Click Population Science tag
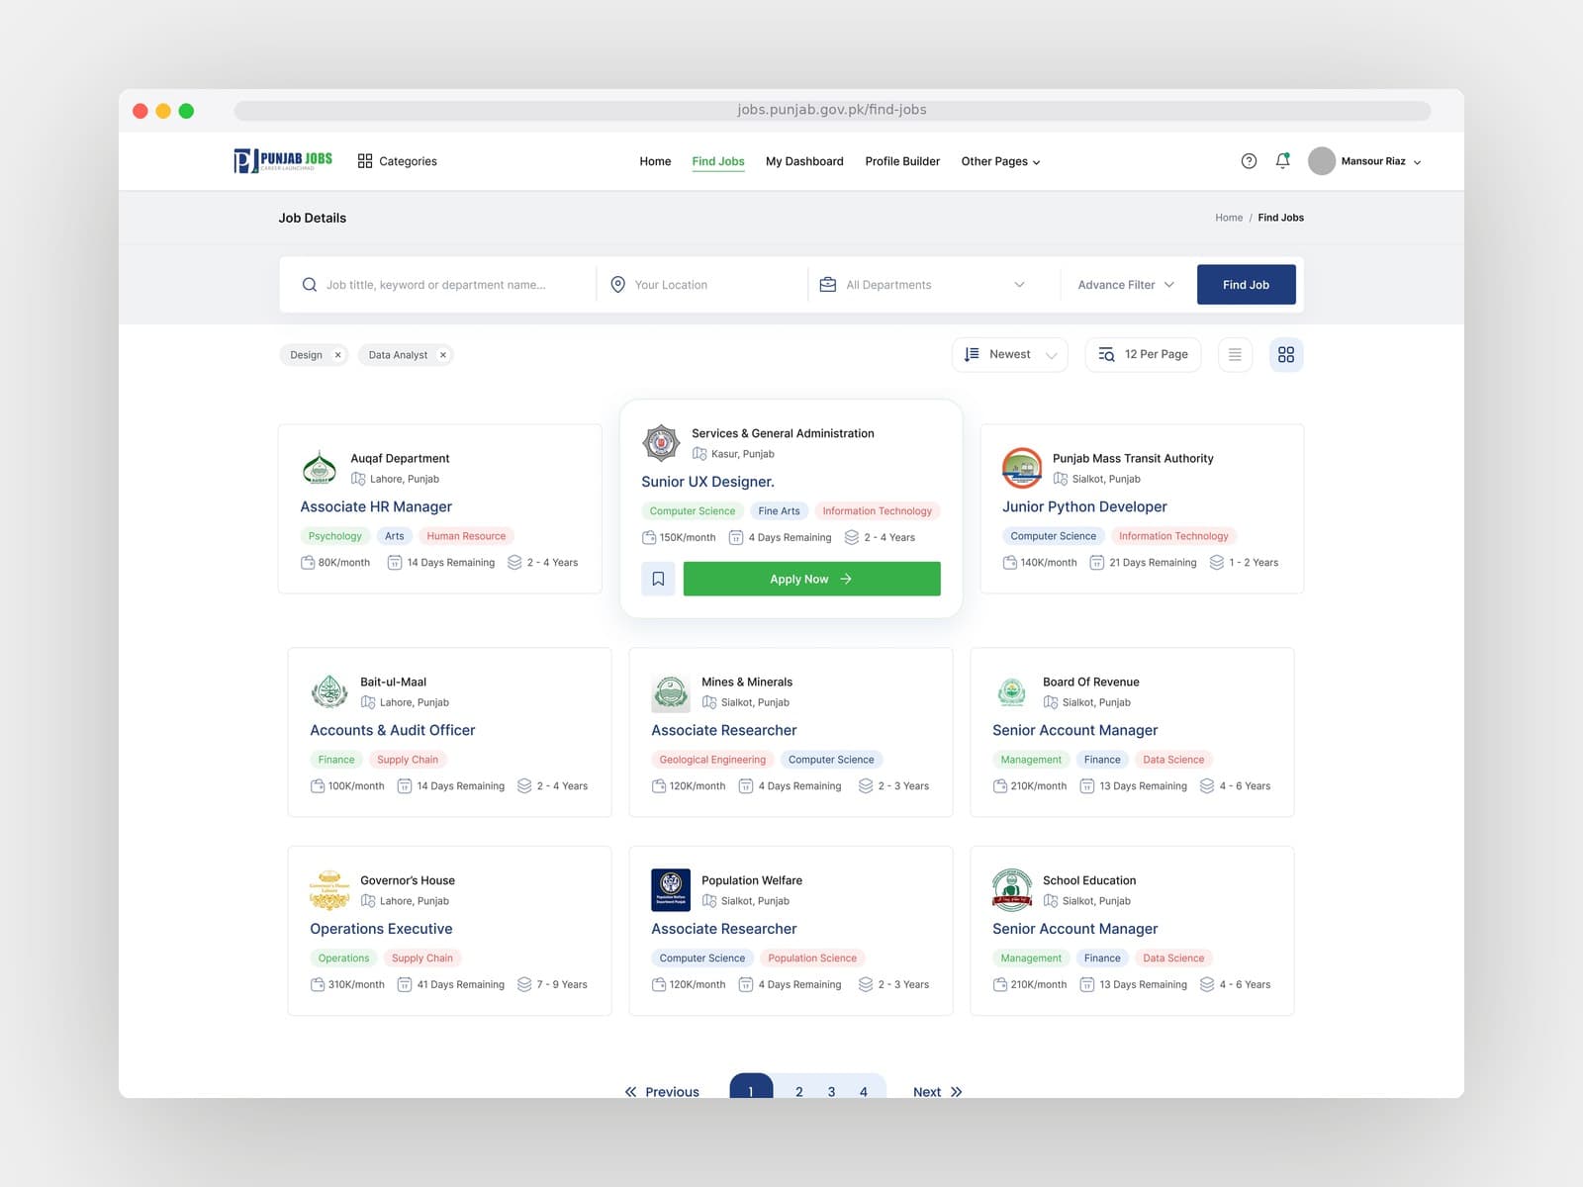This screenshot has height=1187, width=1583. point(812,959)
